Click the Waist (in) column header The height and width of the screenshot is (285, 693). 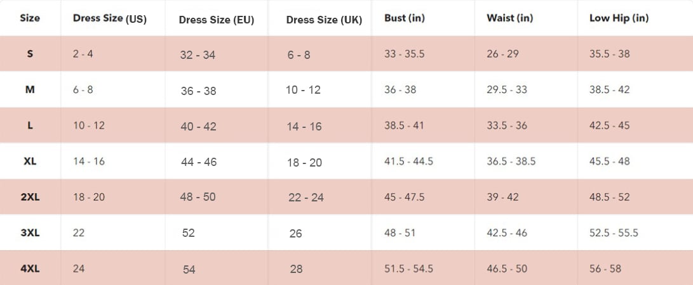[x=509, y=18]
